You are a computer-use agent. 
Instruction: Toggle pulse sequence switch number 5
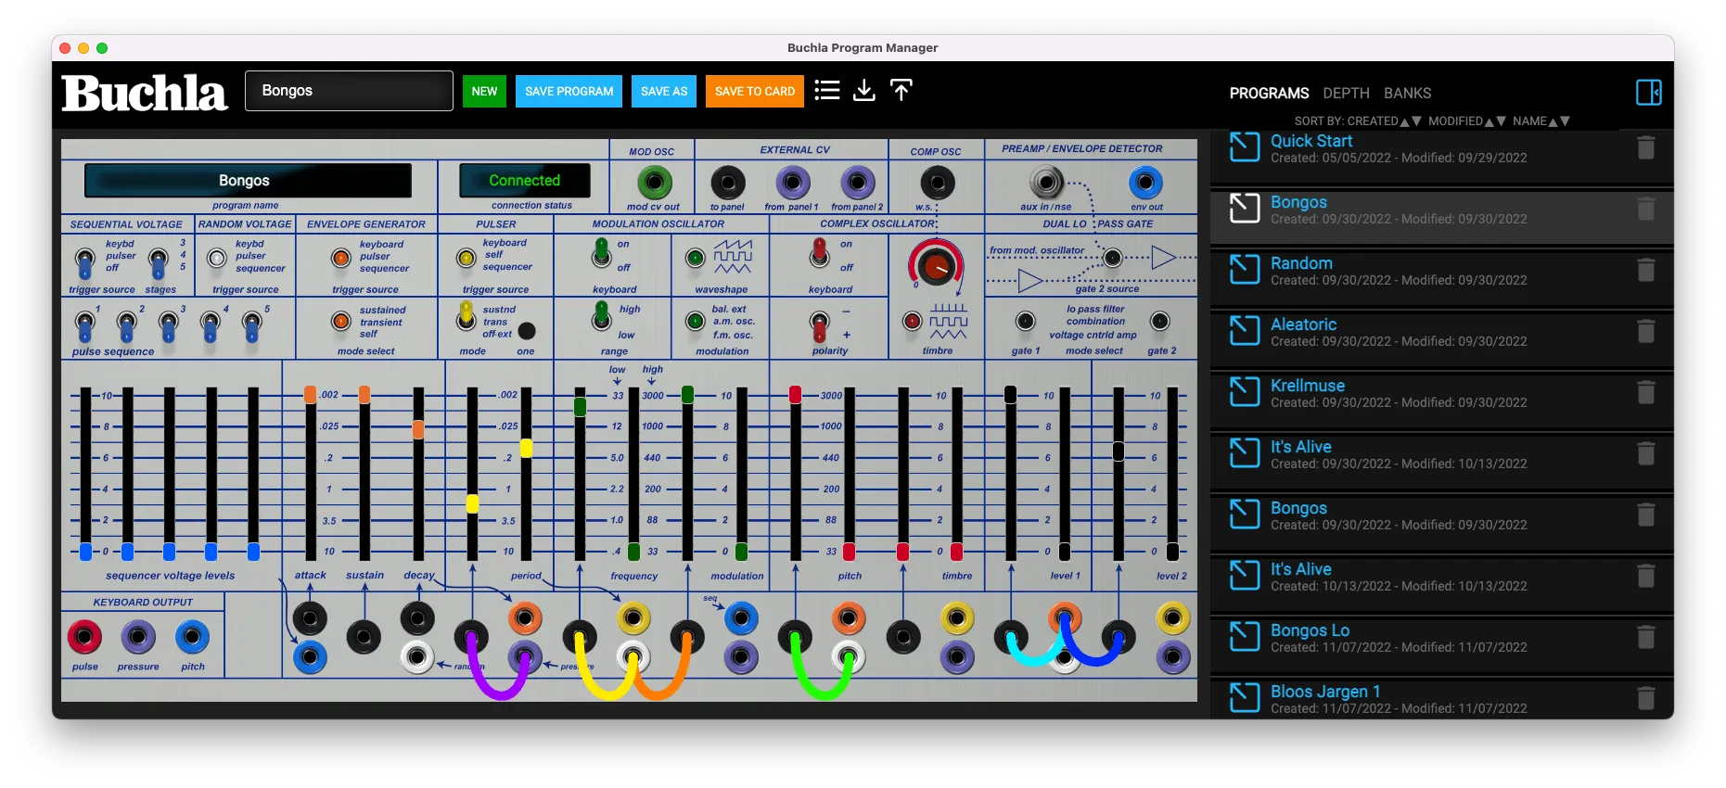(251, 327)
